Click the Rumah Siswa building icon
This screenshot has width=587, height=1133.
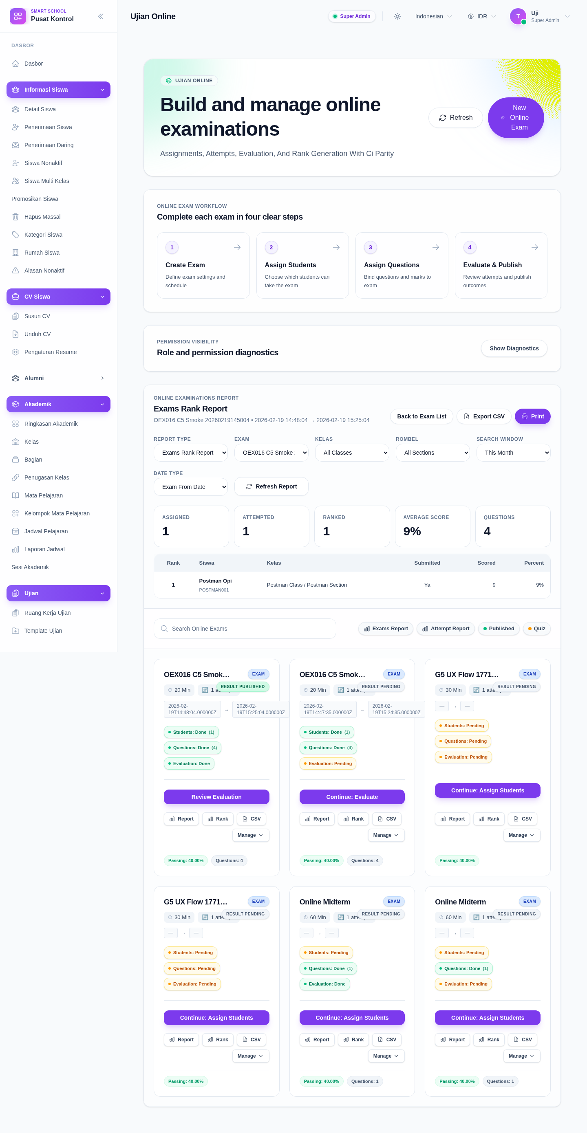tap(15, 253)
